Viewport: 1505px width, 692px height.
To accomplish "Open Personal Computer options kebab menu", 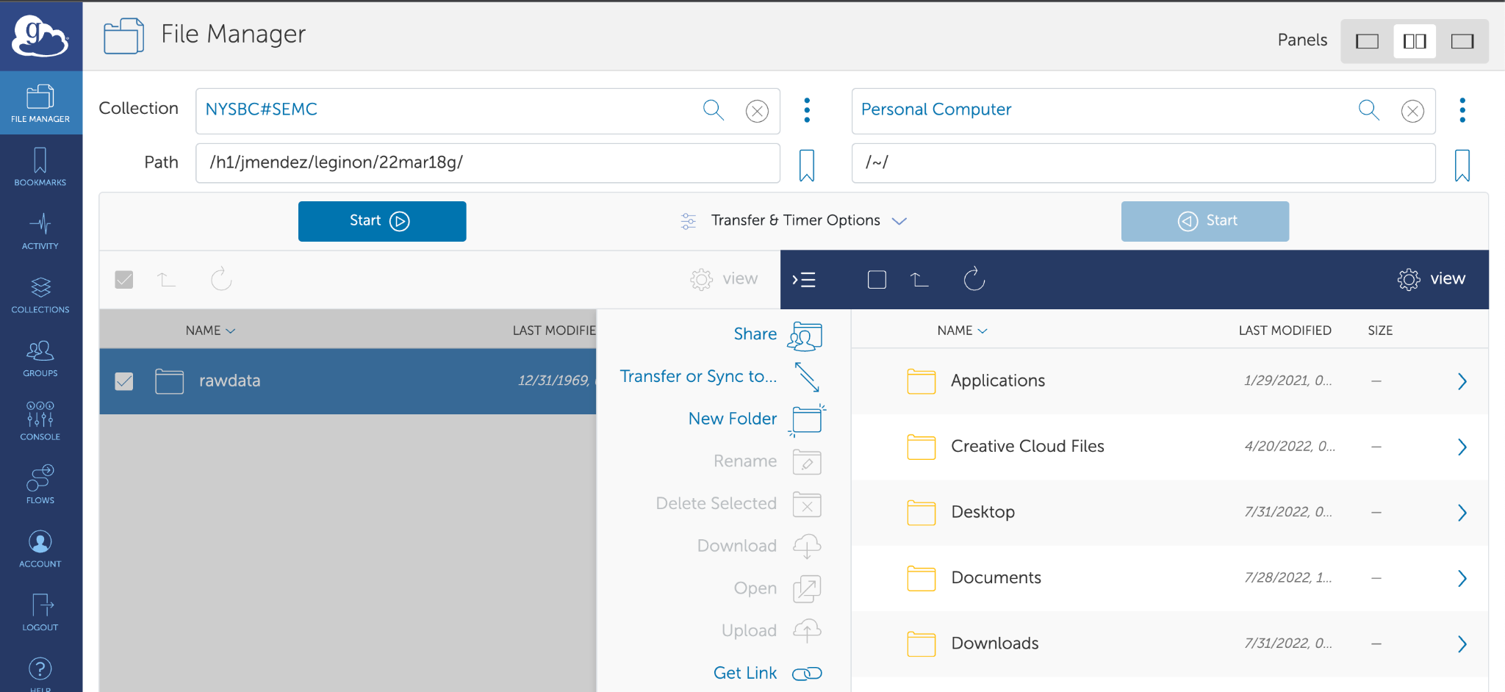I will [1462, 110].
